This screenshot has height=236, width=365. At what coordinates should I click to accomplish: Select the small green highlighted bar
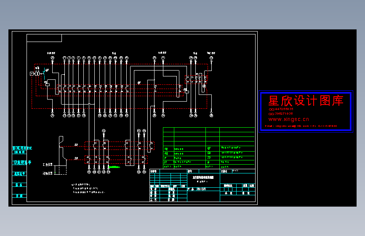(114, 167)
